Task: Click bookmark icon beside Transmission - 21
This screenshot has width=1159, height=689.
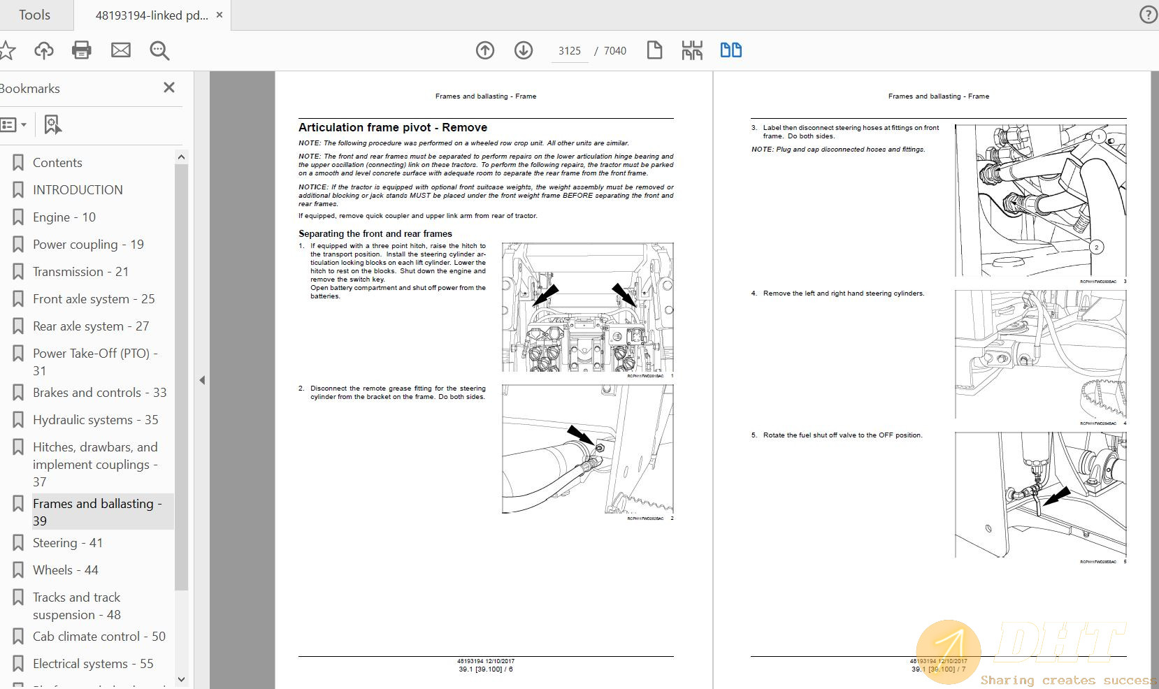Action: point(18,272)
